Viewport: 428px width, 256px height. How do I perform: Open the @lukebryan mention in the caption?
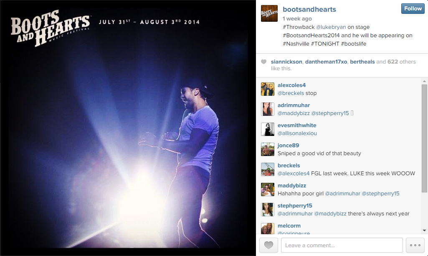click(x=331, y=27)
